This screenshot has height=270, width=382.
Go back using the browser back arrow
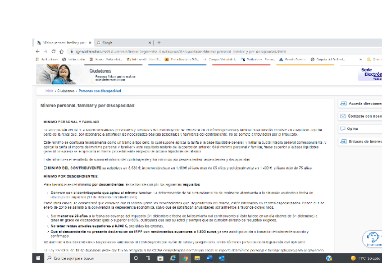click(37, 51)
